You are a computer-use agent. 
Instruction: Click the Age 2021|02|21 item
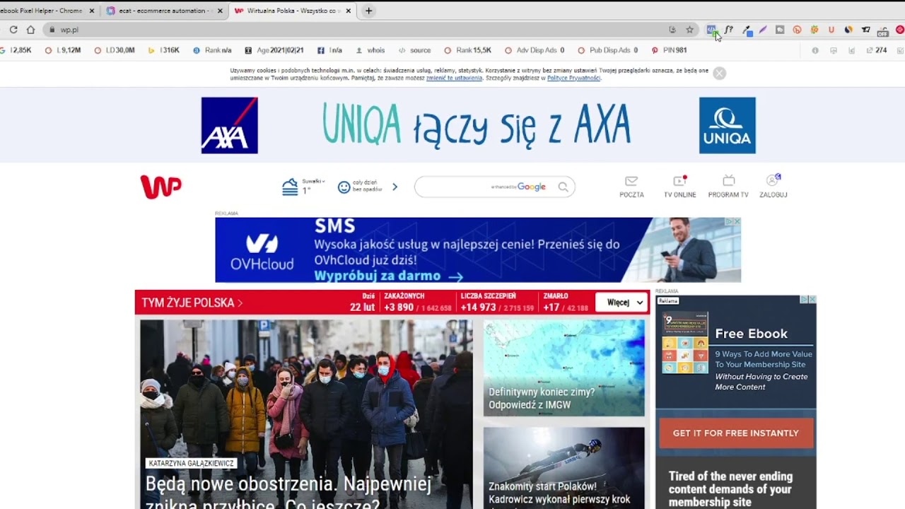274,50
